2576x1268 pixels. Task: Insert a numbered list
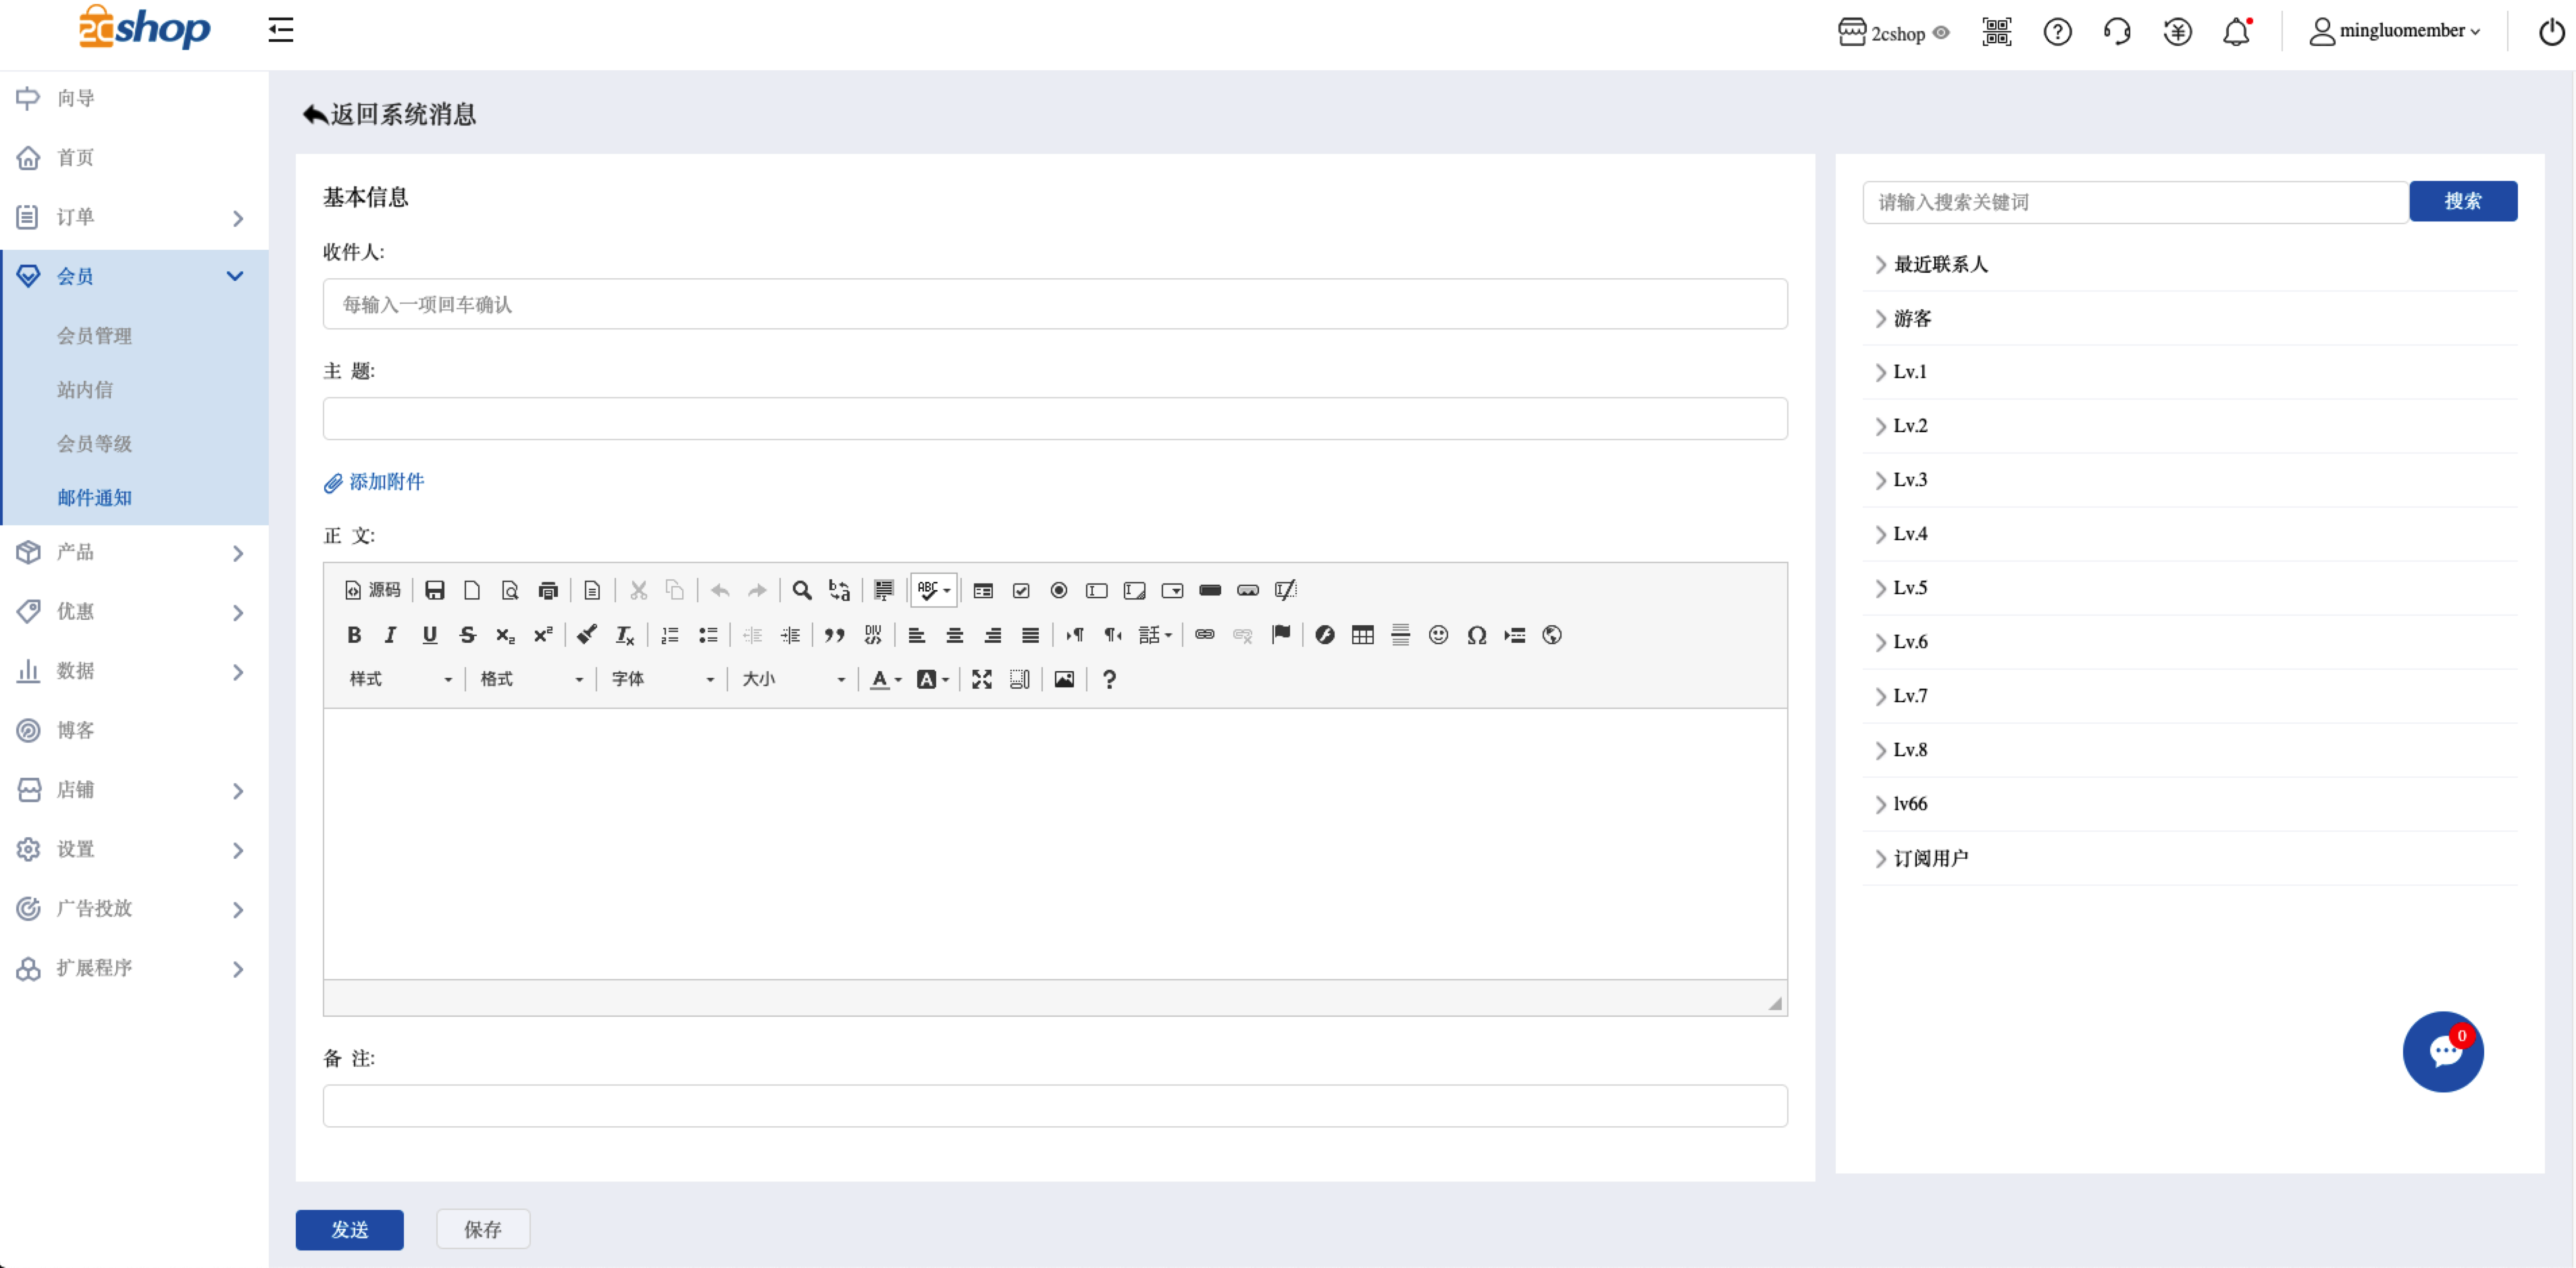pos(670,635)
